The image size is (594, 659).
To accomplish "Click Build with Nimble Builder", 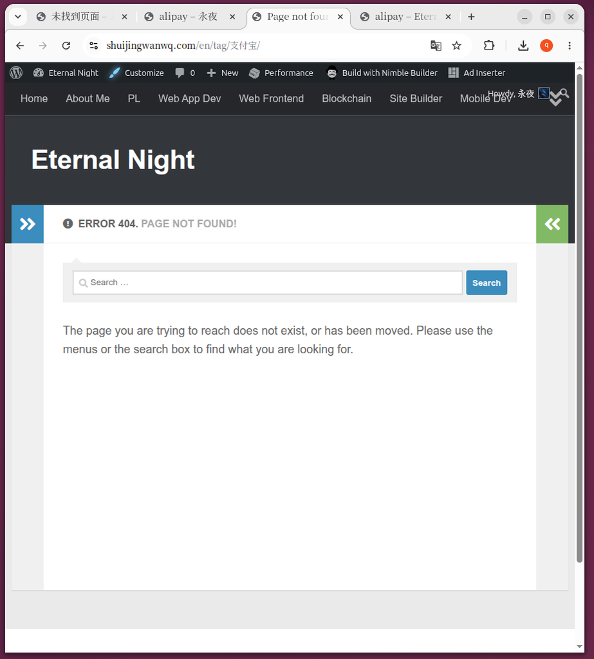I will [382, 73].
